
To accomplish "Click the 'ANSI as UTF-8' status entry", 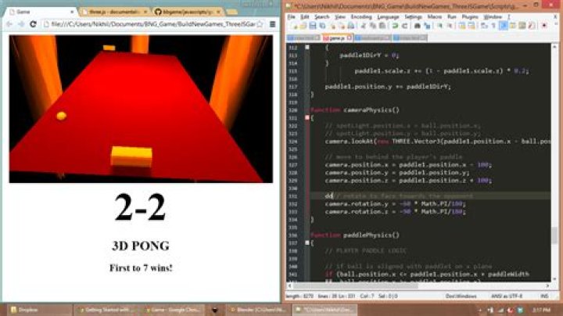I will pyautogui.click(x=507, y=296).
